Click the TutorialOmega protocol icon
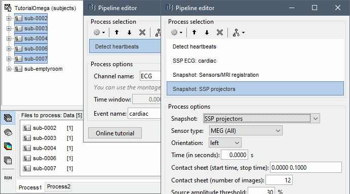The height and width of the screenshot is (194, 350). pyautogui.click(x=8, y=8)
